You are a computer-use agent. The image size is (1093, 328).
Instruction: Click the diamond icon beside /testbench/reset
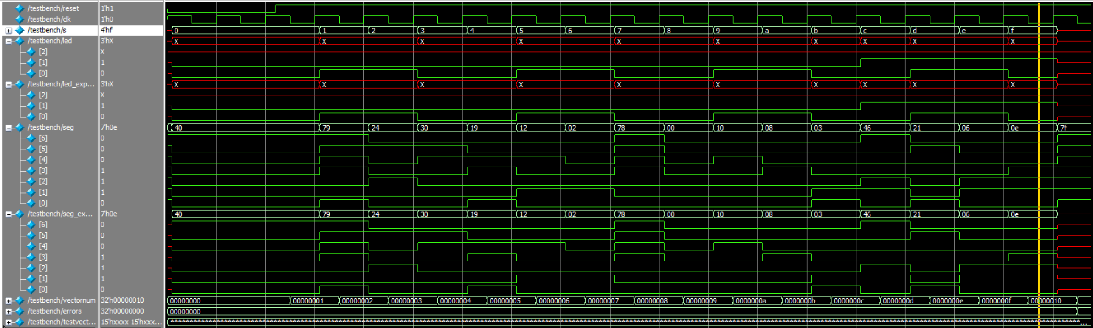(20, 8)
